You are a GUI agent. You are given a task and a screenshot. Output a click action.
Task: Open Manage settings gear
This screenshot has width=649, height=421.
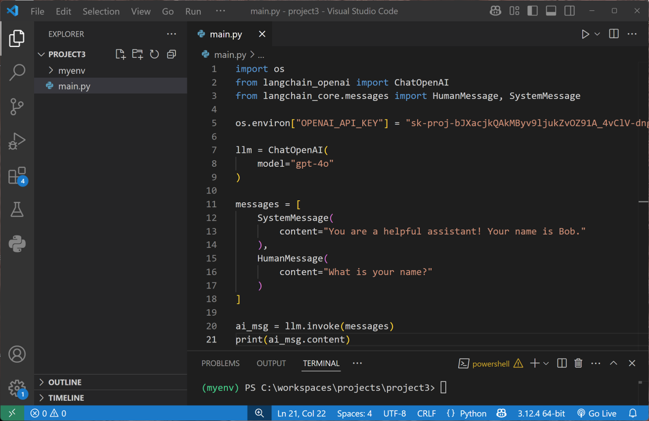[17, 388]
